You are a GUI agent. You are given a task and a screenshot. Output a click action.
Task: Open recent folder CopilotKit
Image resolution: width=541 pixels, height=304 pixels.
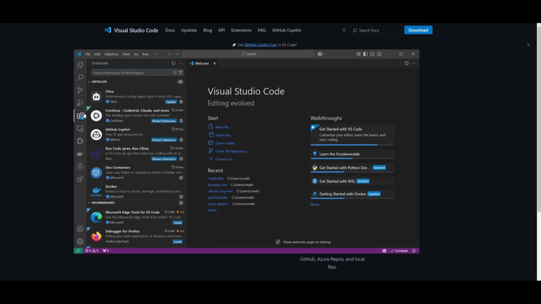pos(216,179)
